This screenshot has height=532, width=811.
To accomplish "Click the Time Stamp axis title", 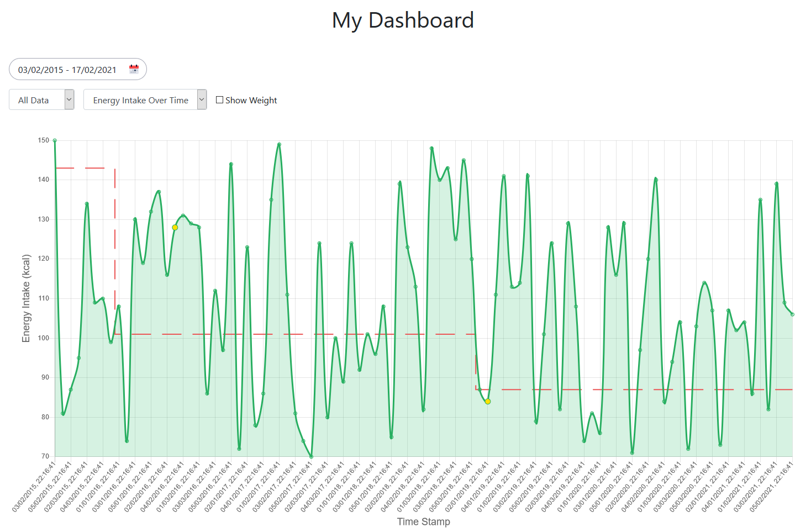I will click(424, 522).
